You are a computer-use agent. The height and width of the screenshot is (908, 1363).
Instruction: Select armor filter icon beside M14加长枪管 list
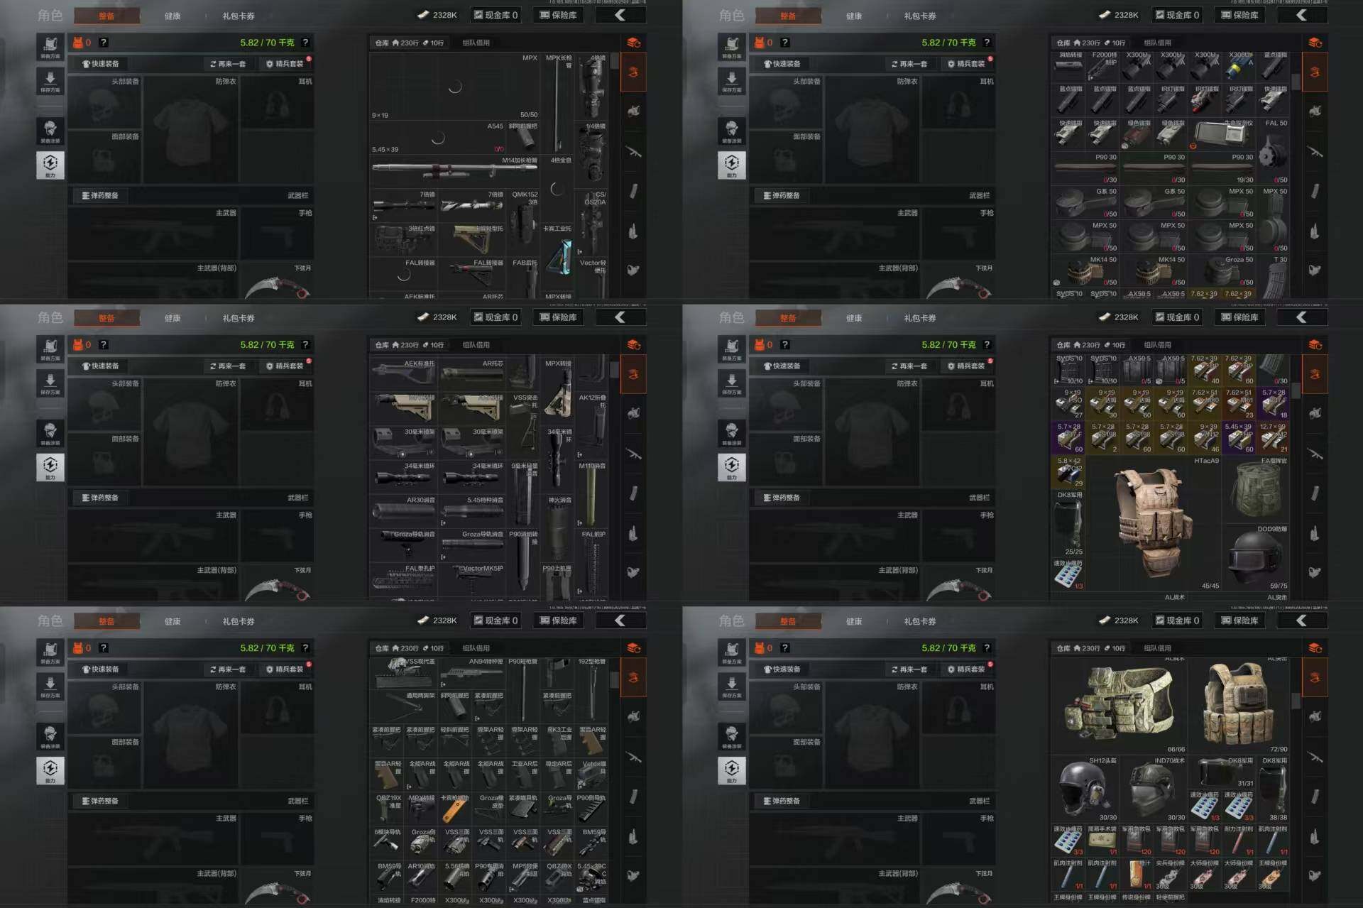(x=633, y=111)
